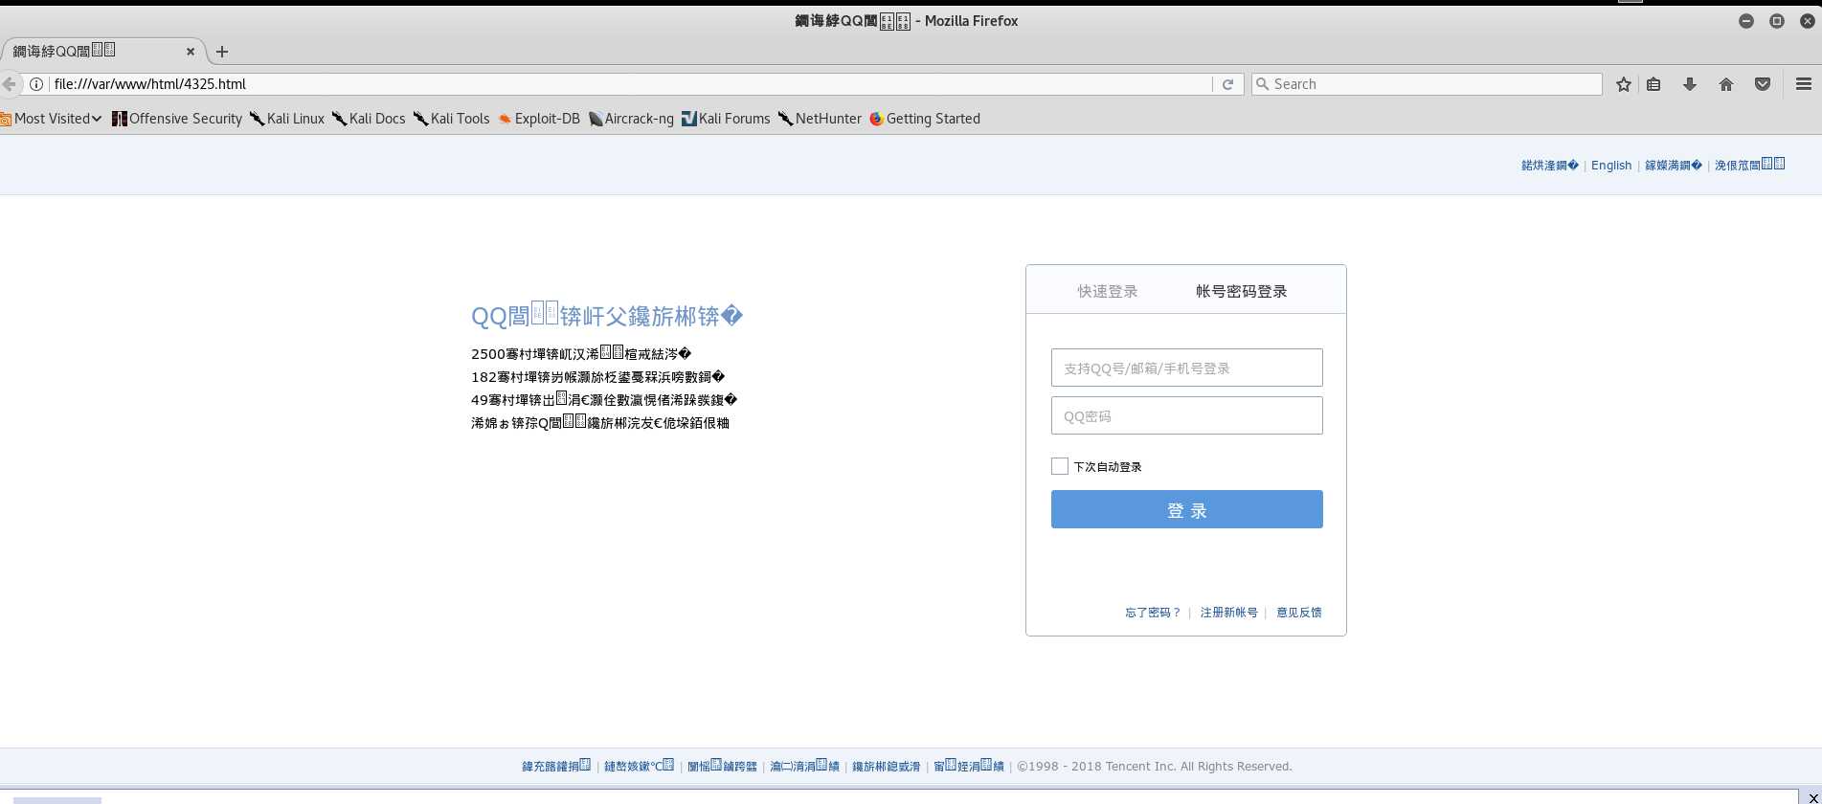Open Kali Docs bookmark
1822x804 pixels.
click(369, 119)
